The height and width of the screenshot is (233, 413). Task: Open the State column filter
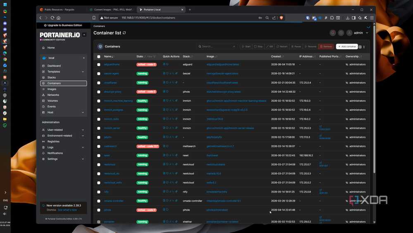(151, 56)
